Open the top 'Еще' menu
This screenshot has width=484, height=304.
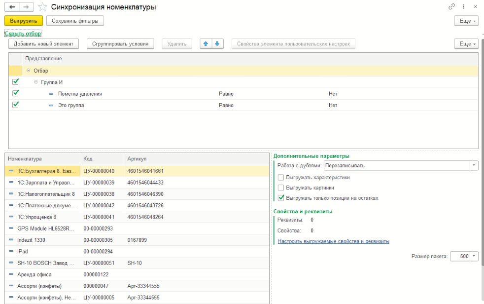click(466, 21)
